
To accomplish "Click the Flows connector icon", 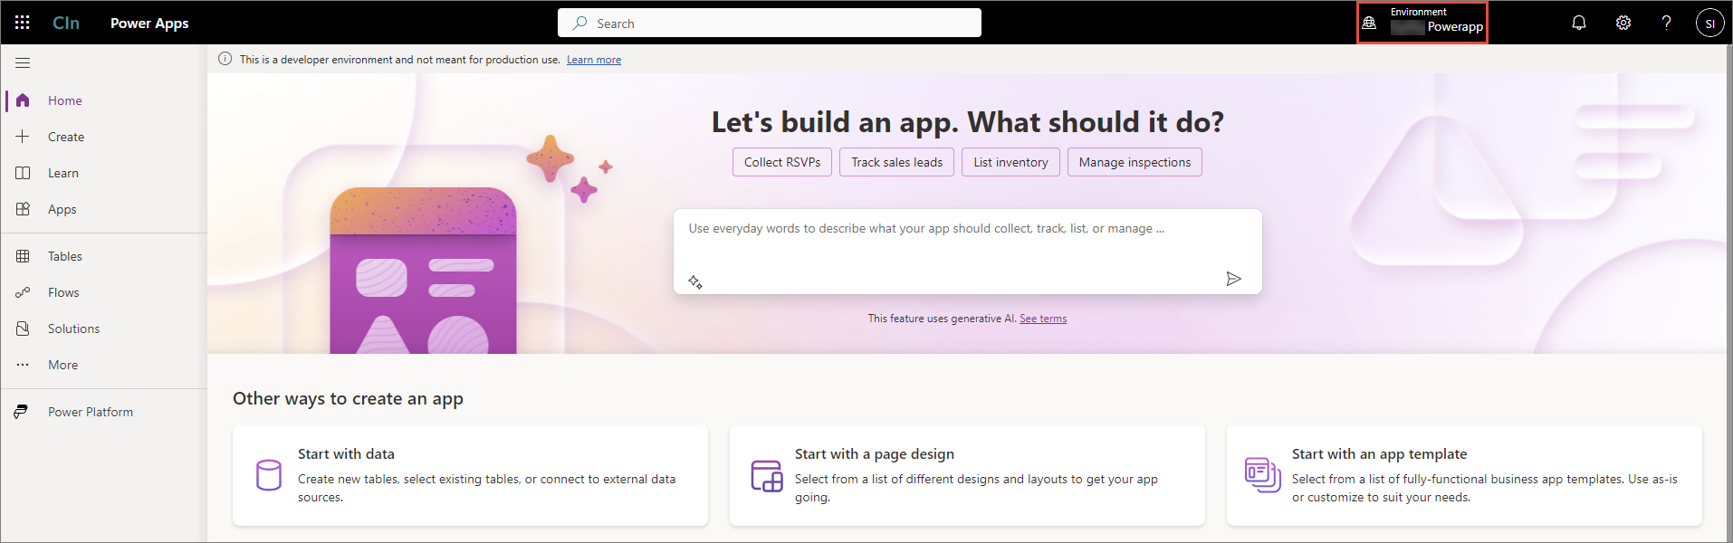I will 23,292.
